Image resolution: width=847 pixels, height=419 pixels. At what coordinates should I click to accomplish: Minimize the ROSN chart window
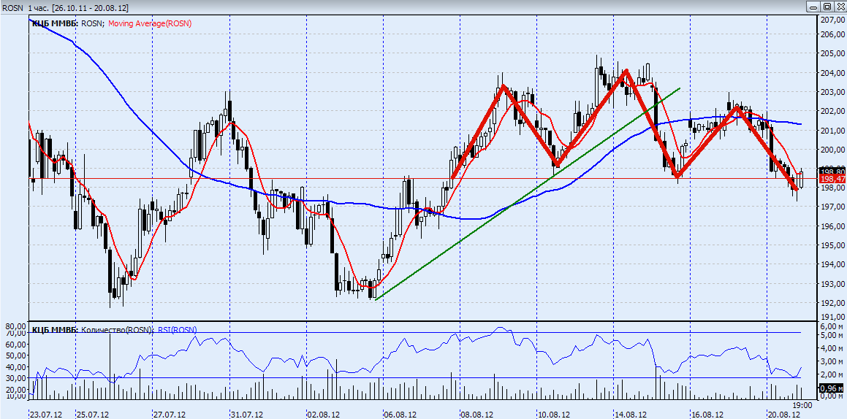(x=813, y=7)
